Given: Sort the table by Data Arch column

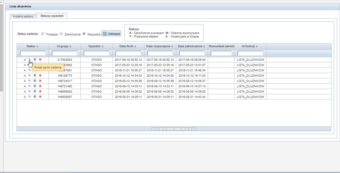Looking at the screenshot, I should pyautogui.click(x=128, y=46).
